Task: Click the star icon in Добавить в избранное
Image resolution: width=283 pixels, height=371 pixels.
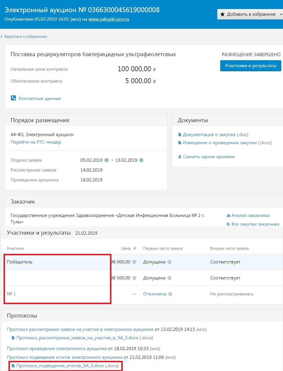Action: coord(223,14)
